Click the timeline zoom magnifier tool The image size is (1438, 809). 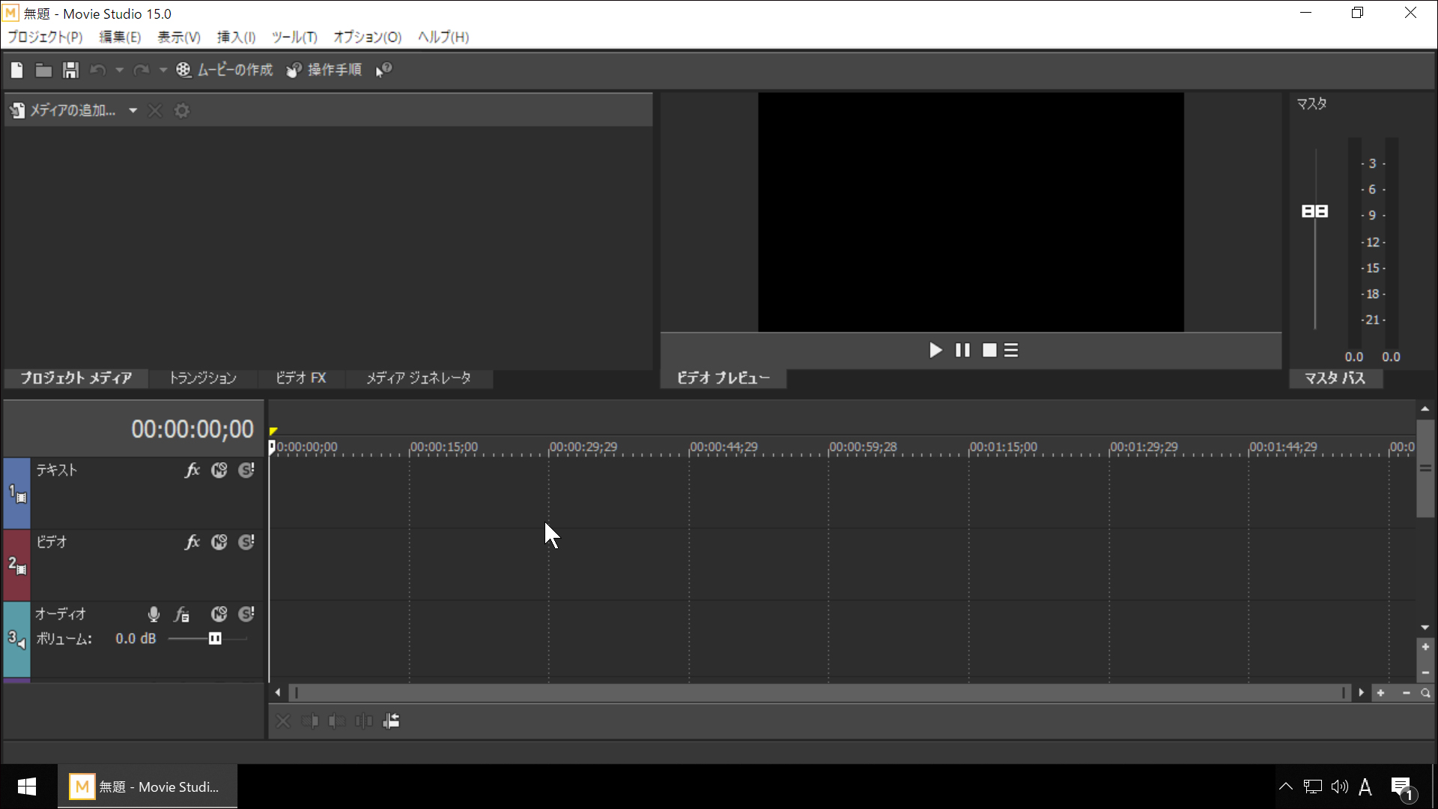pyautogui.click(x=1425, y=693)
